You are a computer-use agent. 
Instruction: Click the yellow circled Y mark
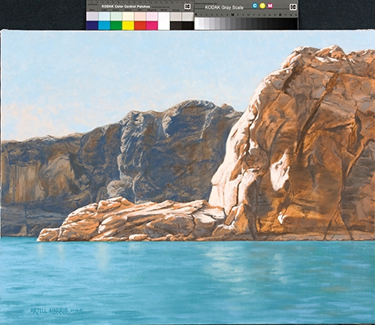point(262,6)
